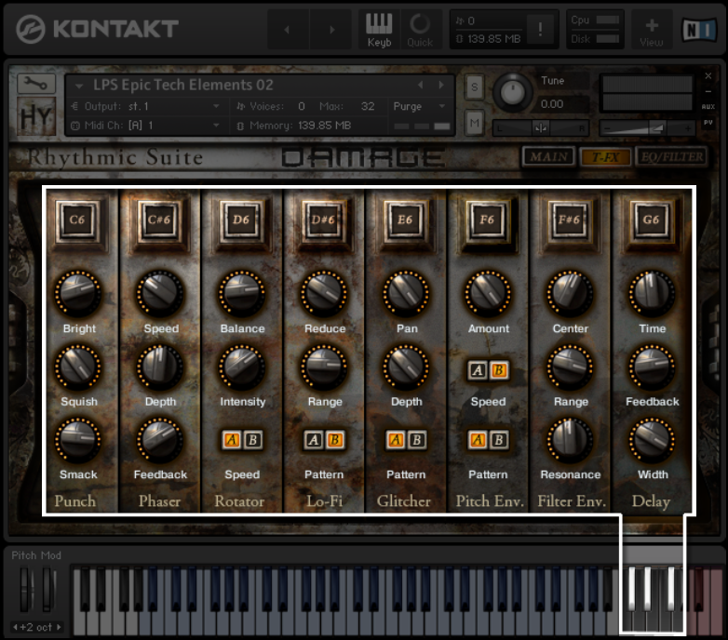Image resolution: width=728 pixels, height=640 pixels.
Task: Load previous instrument preset arrow
Action: pos(420,85)
